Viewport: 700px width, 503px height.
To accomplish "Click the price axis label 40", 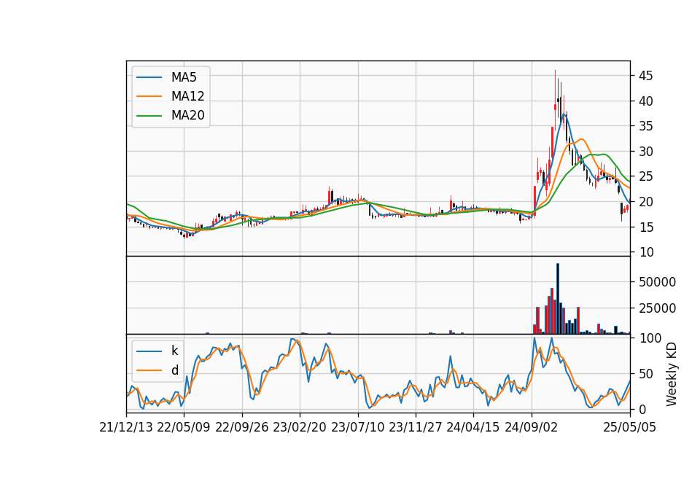I will click(x=645, y=101).
